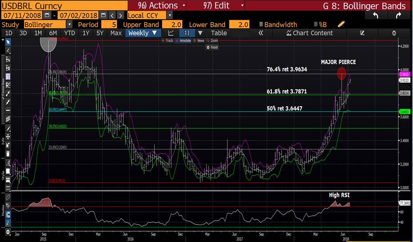The image size is (413, 242).
Task: Select the percent change measuring tool
Action: pos(8,59)
